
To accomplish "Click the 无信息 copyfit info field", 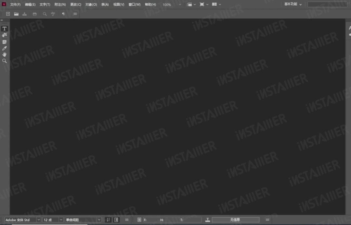I will click(x=236, y=220).
